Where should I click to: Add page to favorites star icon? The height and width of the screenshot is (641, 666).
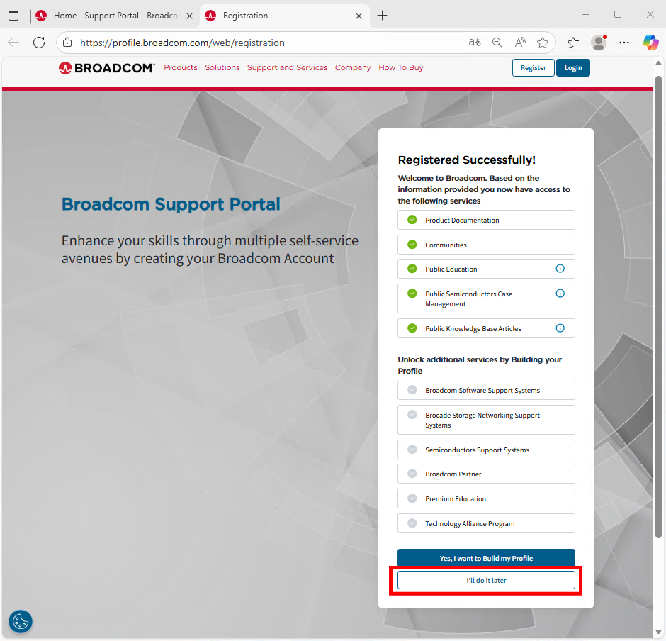coord(543,43)
